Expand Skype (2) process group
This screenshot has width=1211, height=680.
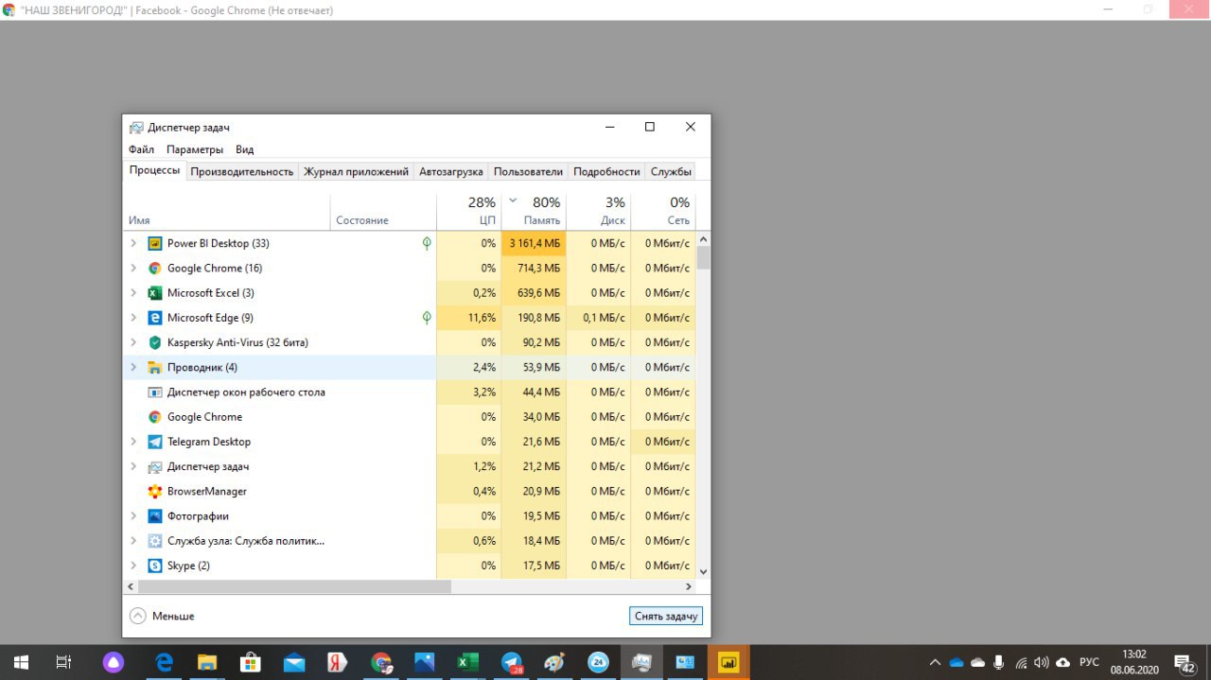coord(133,566)
